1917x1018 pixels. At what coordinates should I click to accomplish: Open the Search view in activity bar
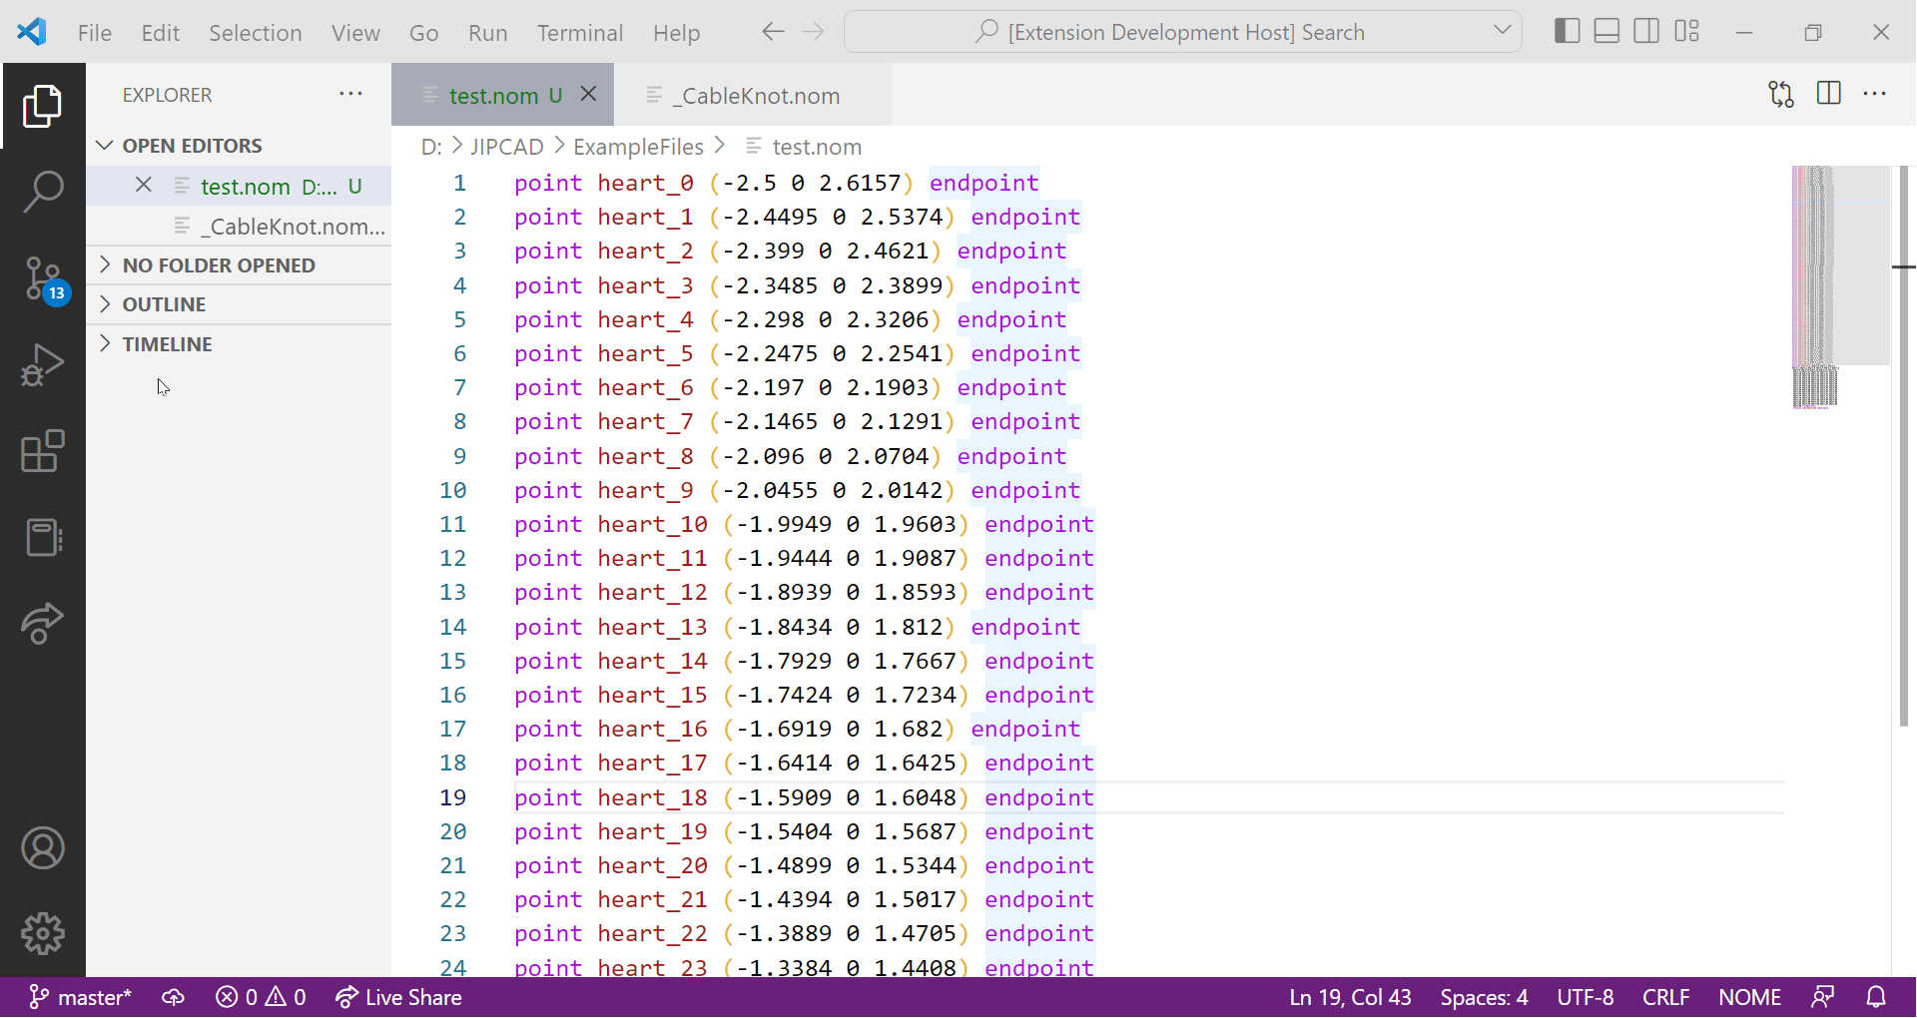(42, 192)
